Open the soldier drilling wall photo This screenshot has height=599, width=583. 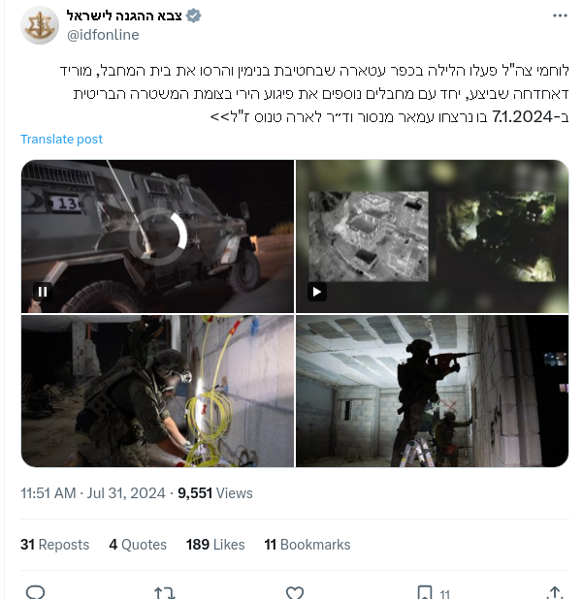click(x=432, y=391)
